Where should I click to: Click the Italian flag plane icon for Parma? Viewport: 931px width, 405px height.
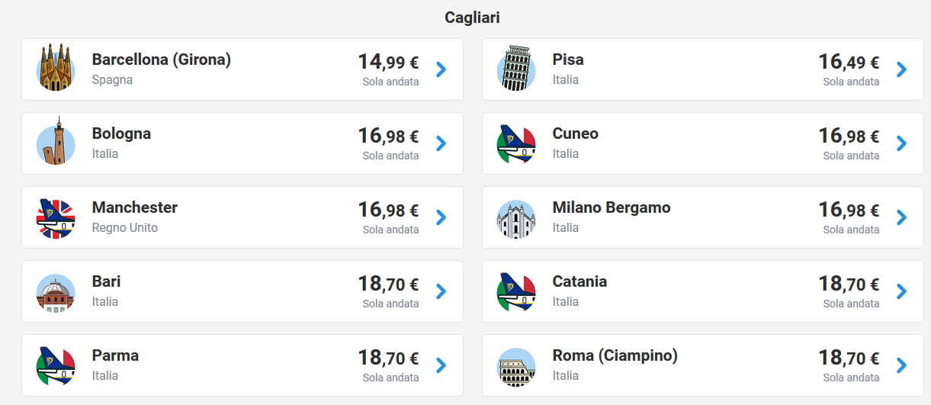click(56, 365)
